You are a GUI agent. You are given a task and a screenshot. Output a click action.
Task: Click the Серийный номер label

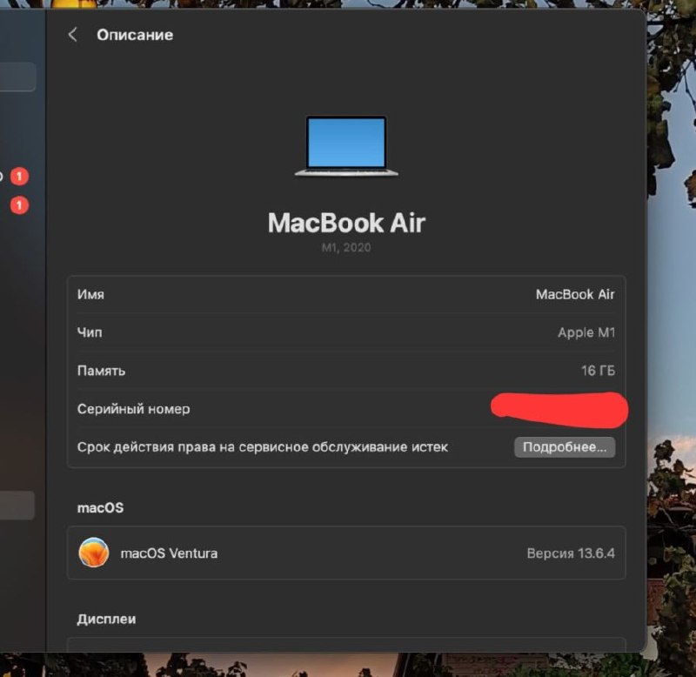click(x=134, y=409)
